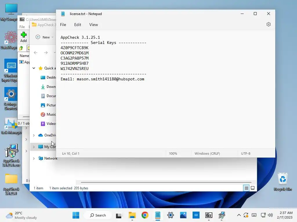Click the Notepad title bar document icon

click(63, 14)
